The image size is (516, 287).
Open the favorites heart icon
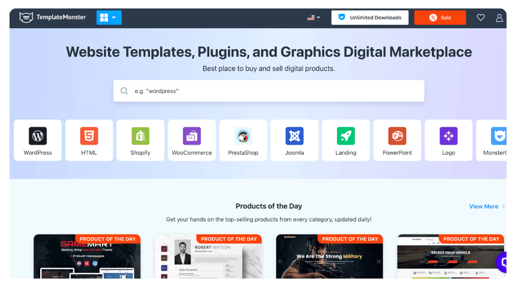pos(481,18)
